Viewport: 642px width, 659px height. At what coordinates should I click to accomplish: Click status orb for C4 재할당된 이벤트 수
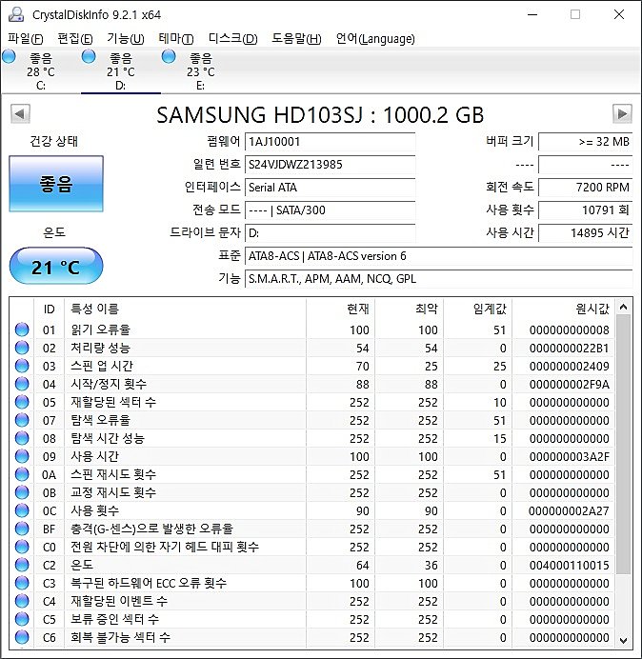(x=22, y=601)
